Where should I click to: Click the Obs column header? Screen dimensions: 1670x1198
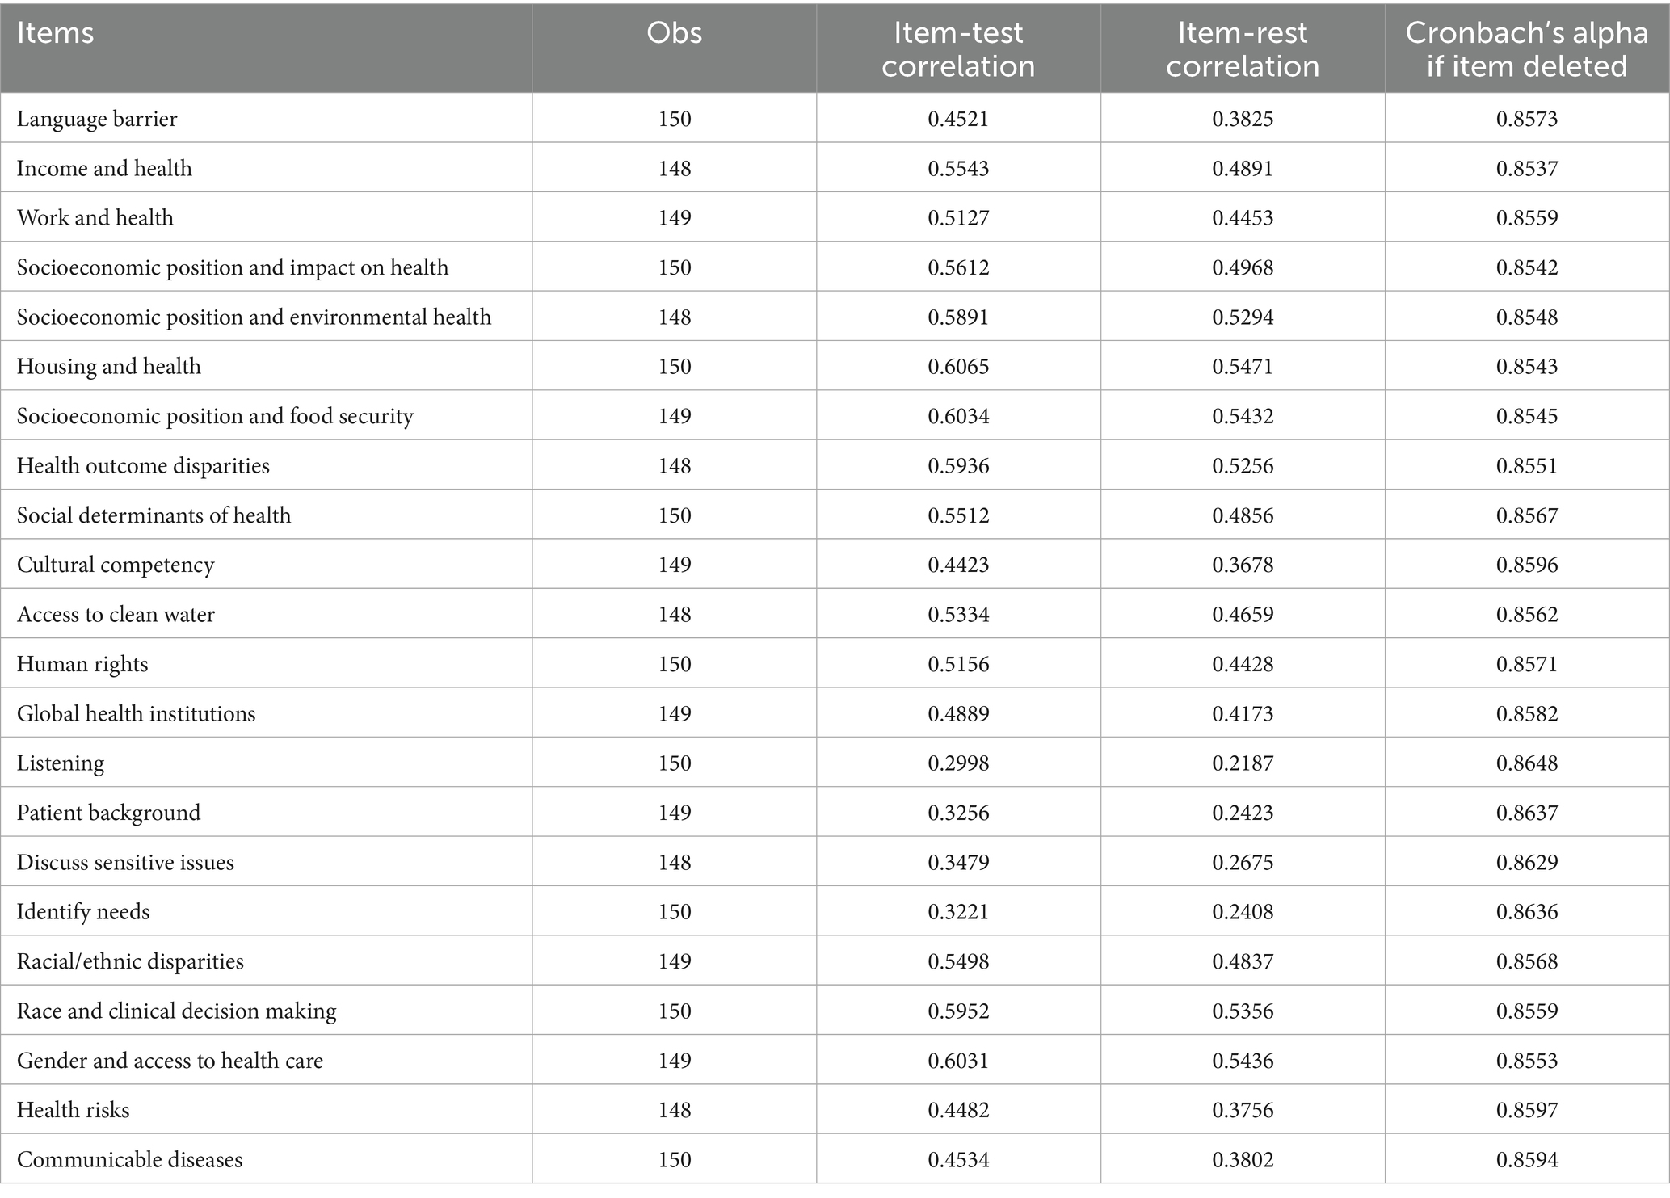(674, 33)
